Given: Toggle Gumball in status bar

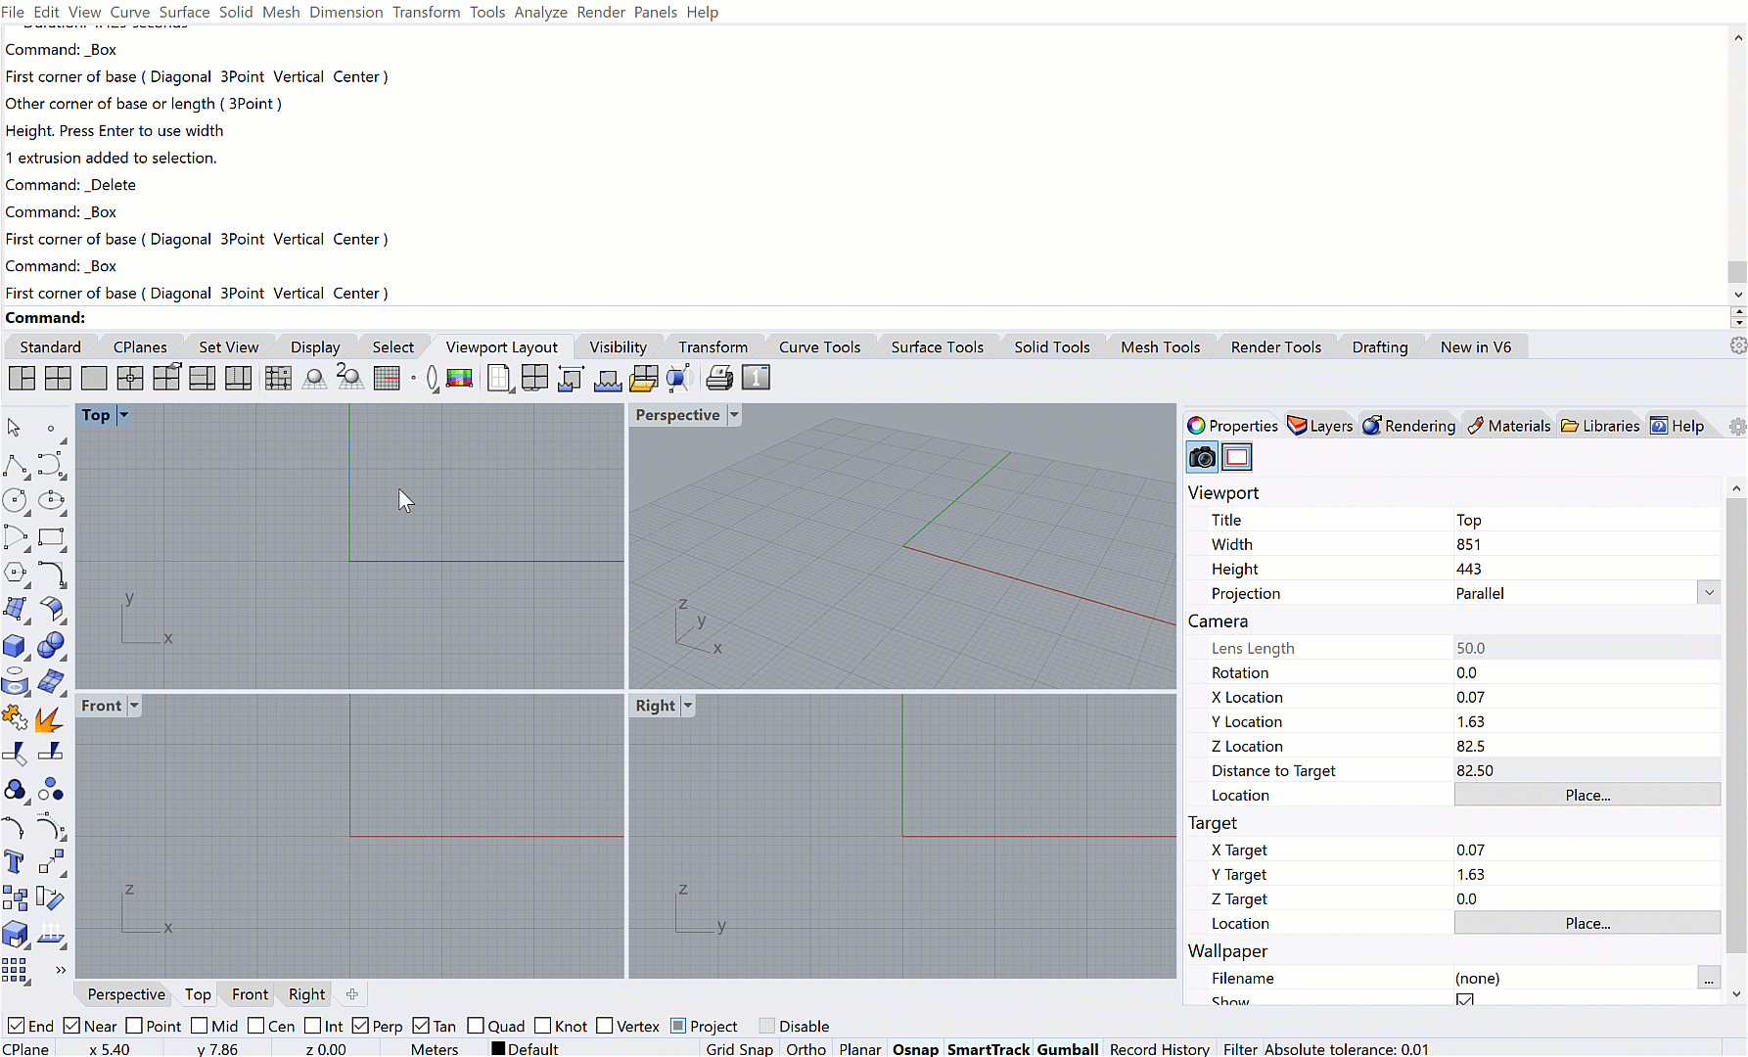Looking at the screenshot, I should (x=1068, y=1048).
